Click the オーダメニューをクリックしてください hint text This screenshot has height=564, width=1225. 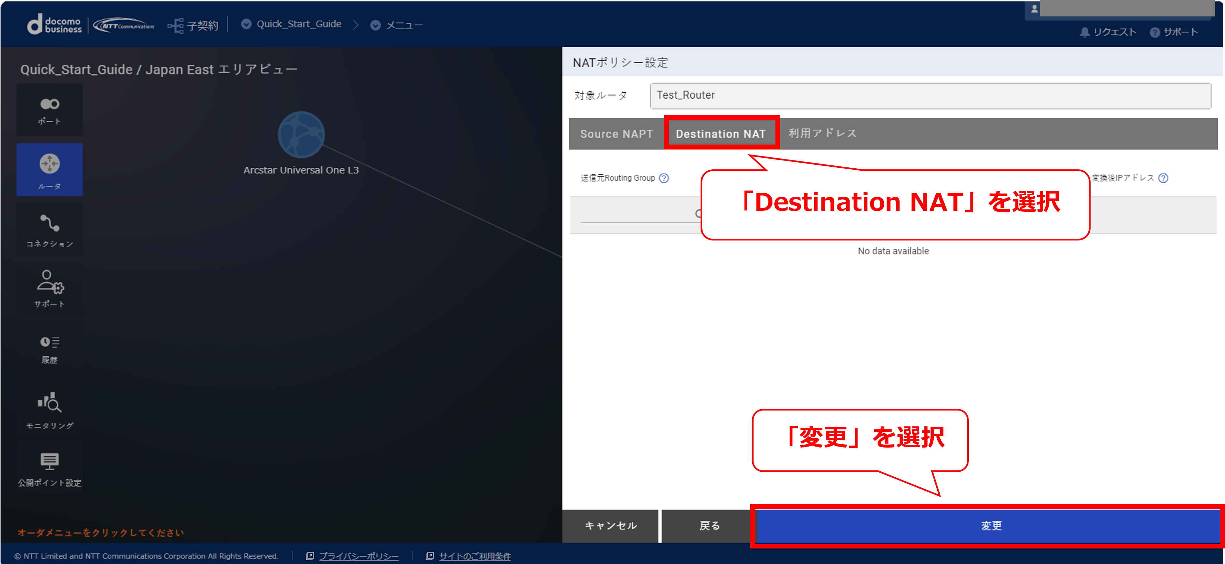(101, 533)
